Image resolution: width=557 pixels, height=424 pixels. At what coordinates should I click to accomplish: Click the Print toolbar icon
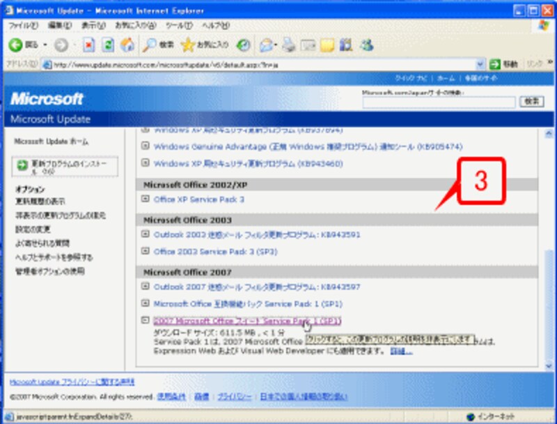click(x=288, y=47)
